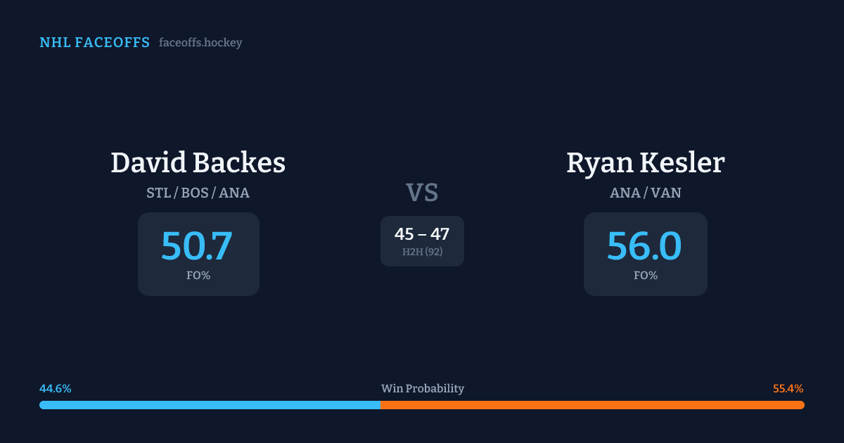Click the FO% label under 56.0
The height and width of the screenshot is (443, 844).
[x=645, y=276]
